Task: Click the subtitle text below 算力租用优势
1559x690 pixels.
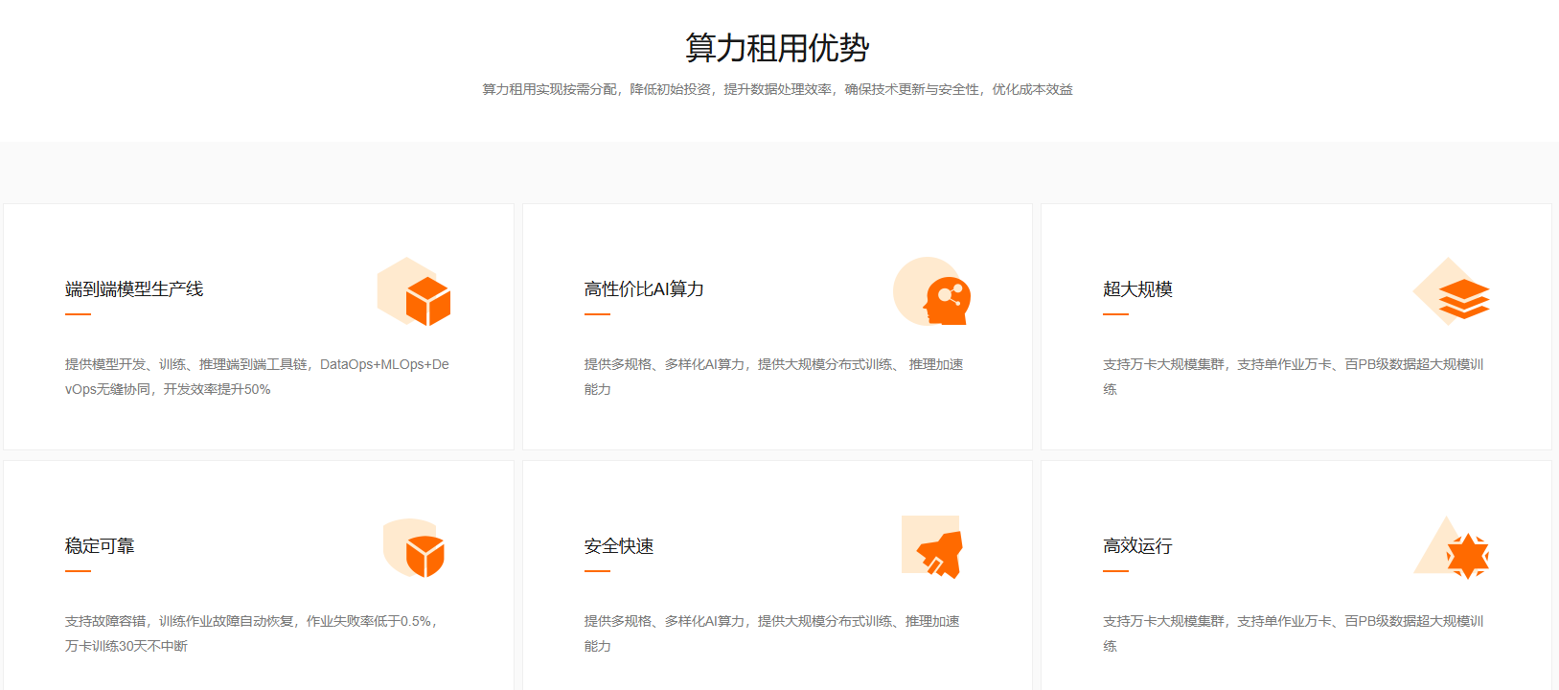Action: click(777, 89)
